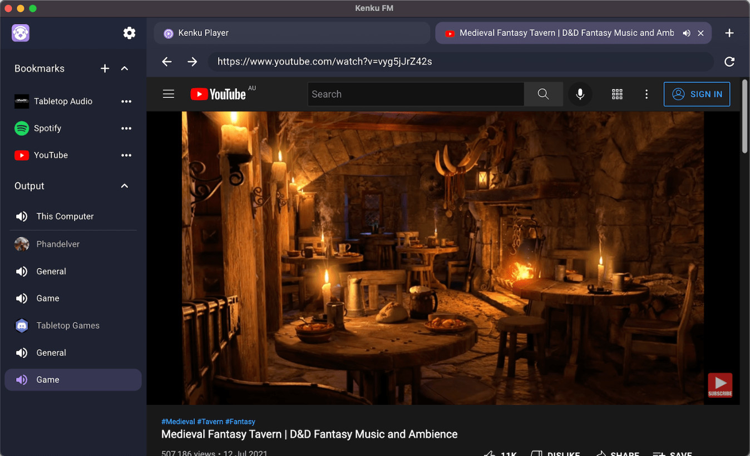The height and width of the screenshot is (456, 750).
Task: Select the Tabletop Games Discord server icon
Action: tap(22, 325)
